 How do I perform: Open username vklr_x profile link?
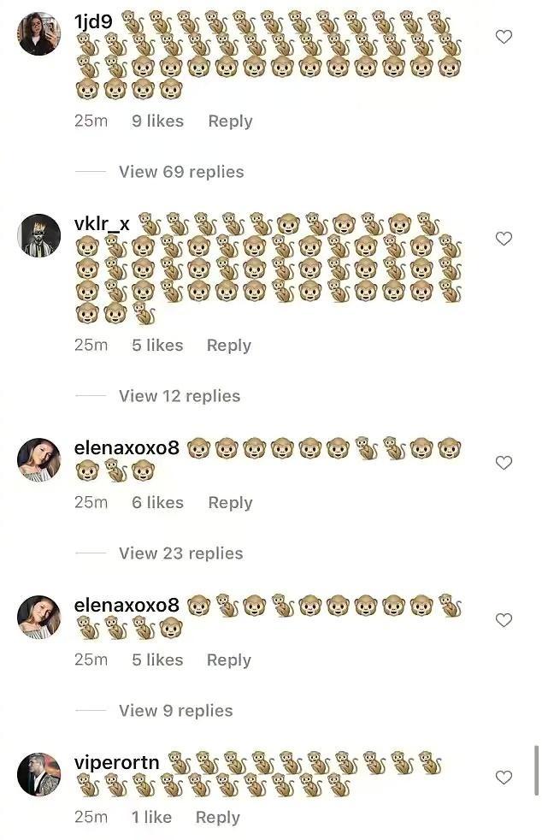[x=102, y=223]
